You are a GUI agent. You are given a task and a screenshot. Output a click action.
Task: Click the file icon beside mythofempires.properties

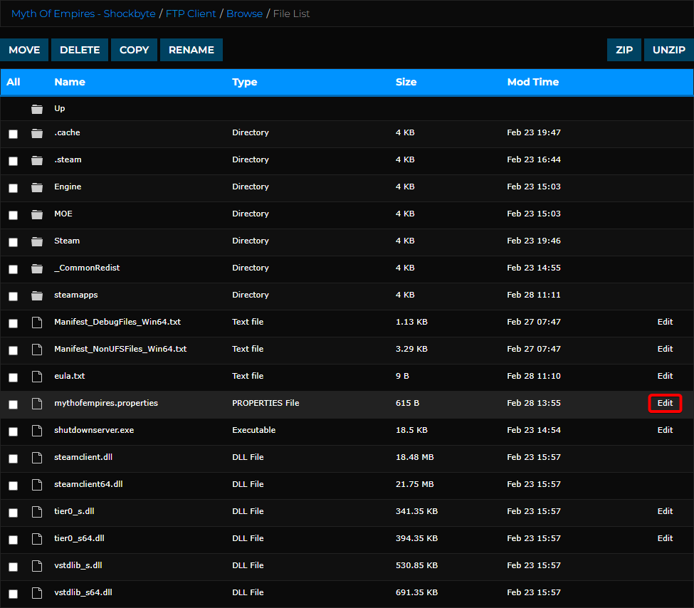point(37,403)
